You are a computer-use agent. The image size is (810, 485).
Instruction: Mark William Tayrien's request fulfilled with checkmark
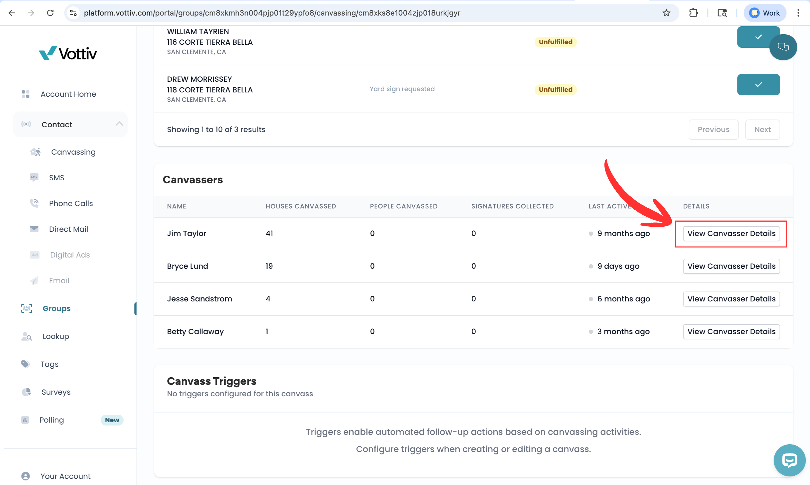[758, 37]
